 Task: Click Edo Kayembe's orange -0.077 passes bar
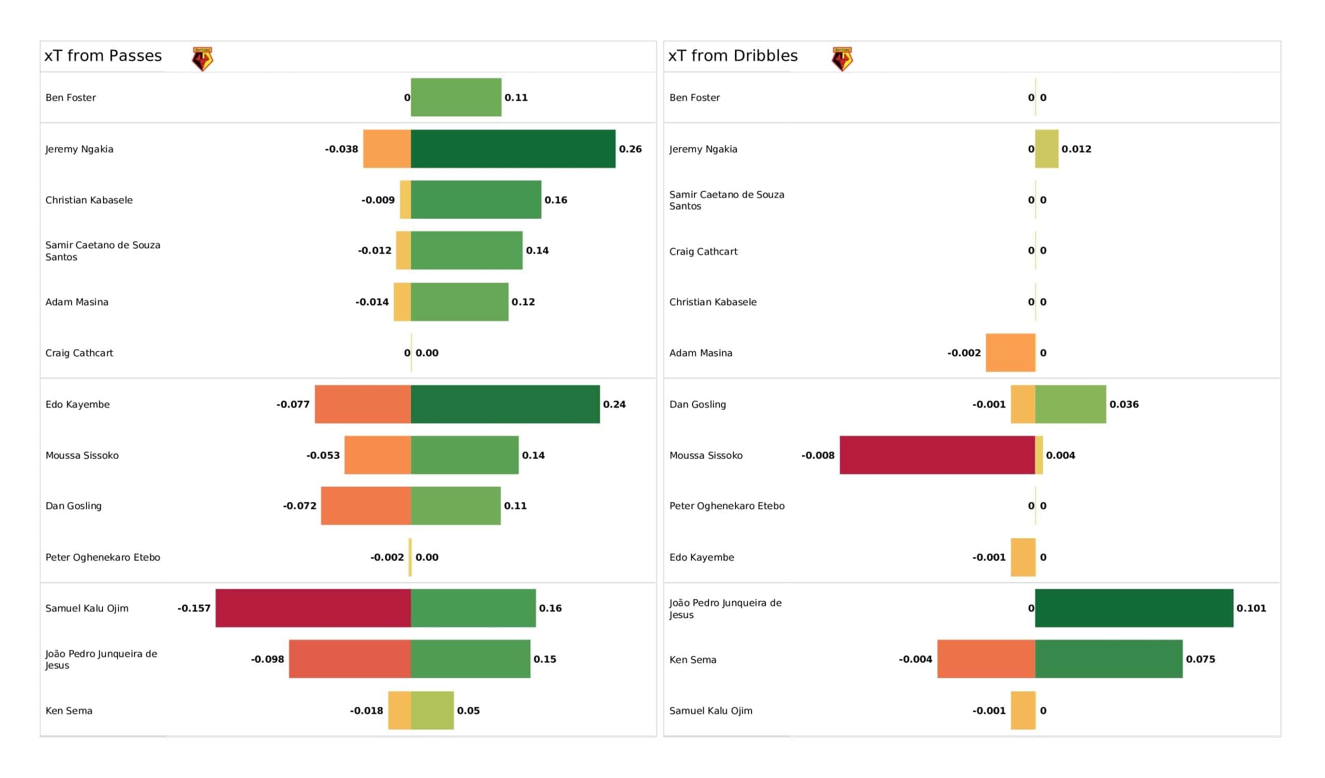363,404
